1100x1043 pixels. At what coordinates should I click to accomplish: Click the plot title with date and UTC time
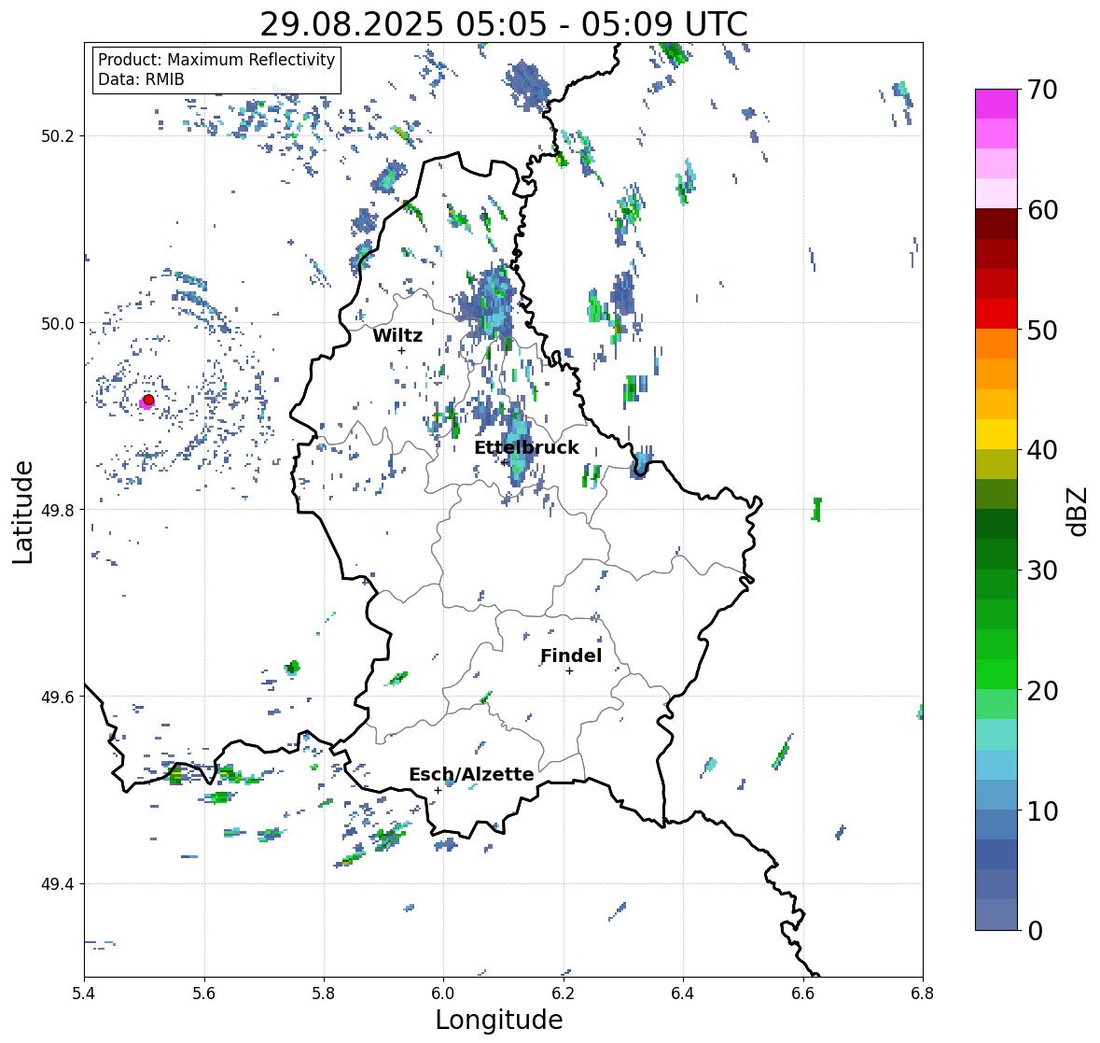click(x=504, y=24)
